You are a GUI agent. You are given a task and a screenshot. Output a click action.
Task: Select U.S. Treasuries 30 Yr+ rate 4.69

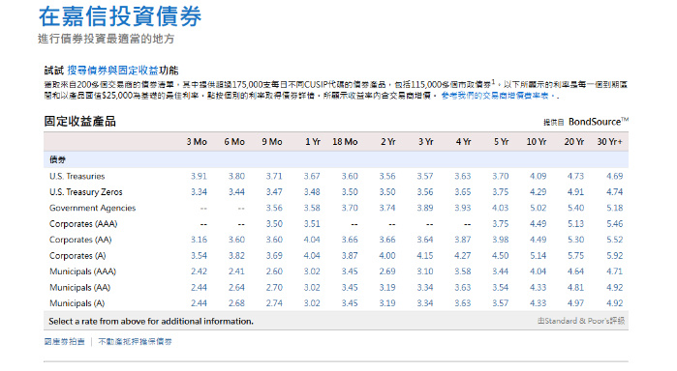[x=614, y=176]
